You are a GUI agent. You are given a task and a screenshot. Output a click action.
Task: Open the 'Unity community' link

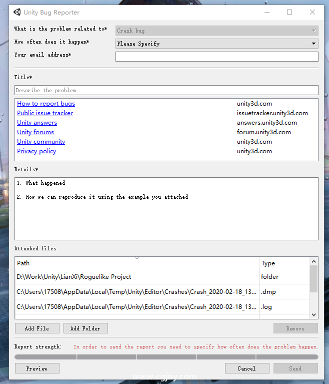point(41,142)
